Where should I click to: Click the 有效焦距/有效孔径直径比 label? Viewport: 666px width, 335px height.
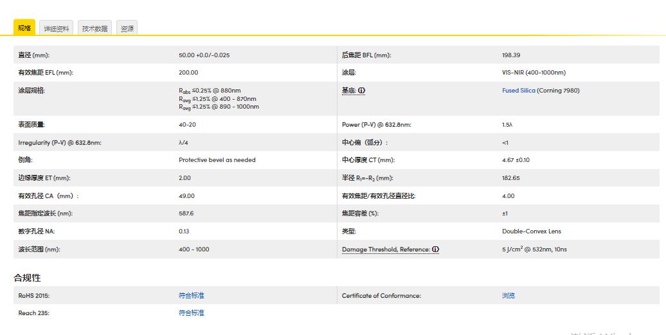coord(379,196)
